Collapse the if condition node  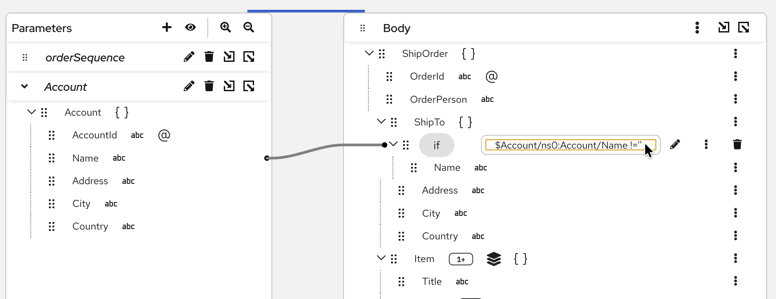pos(393,144)
